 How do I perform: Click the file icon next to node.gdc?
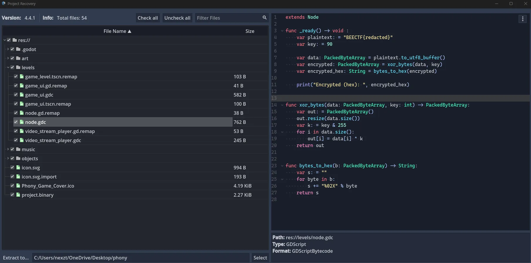click(22, 122)
